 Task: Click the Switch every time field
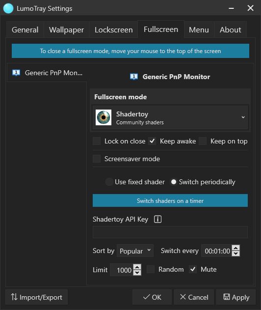(x=216, y=251)
